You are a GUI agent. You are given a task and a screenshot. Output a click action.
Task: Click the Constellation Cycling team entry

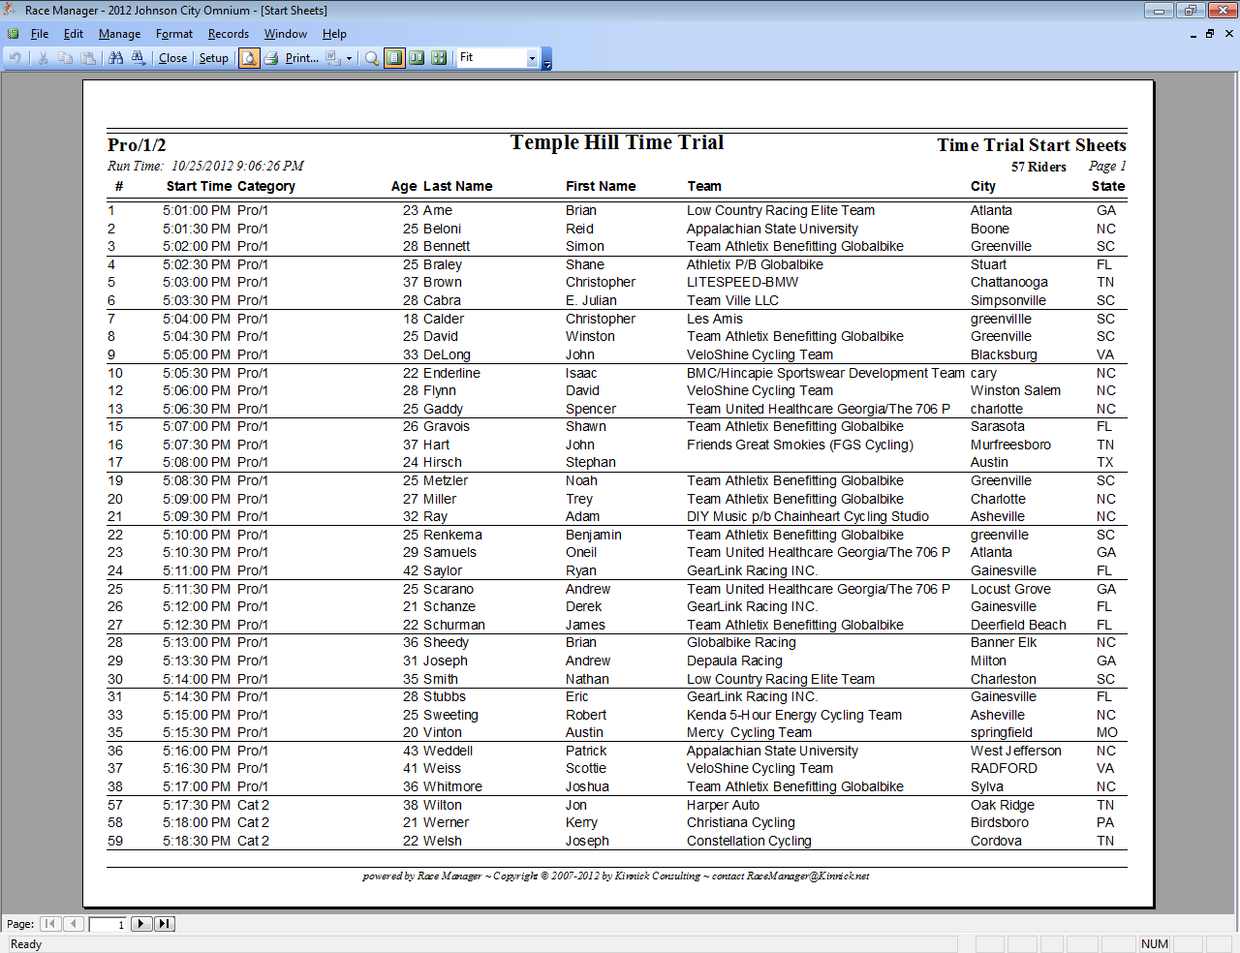click(749, 841)
